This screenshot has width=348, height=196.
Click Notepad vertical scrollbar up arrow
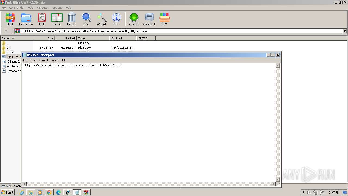coord(278,66)
